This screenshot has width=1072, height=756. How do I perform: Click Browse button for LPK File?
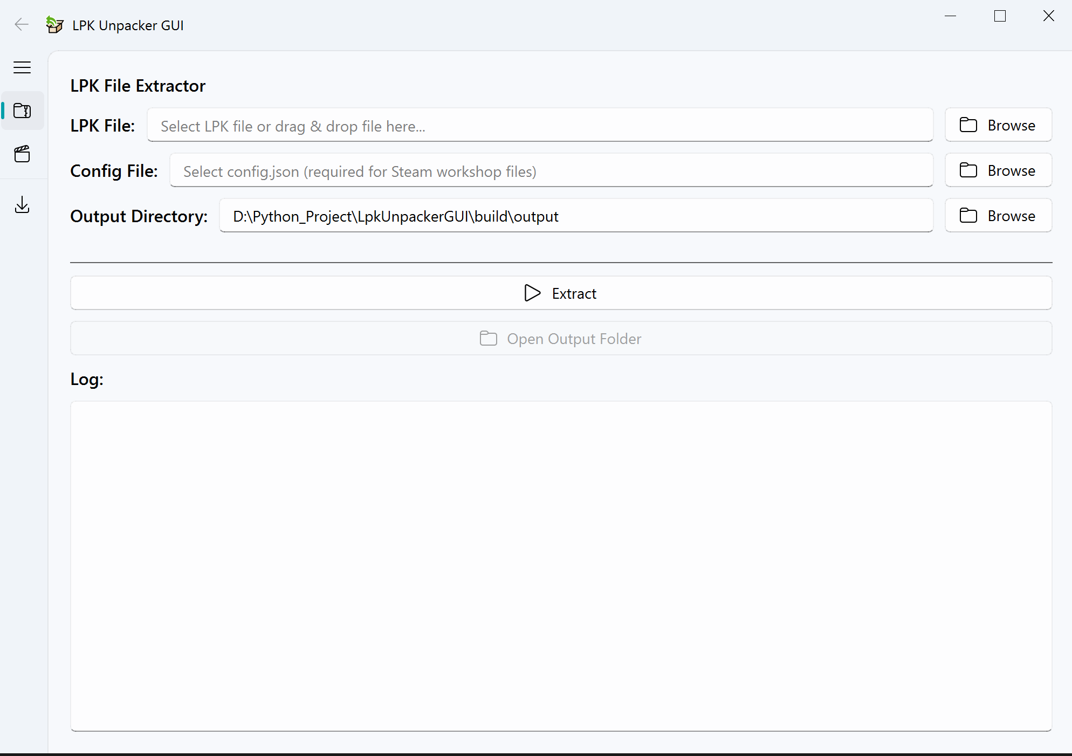(998, 125)
